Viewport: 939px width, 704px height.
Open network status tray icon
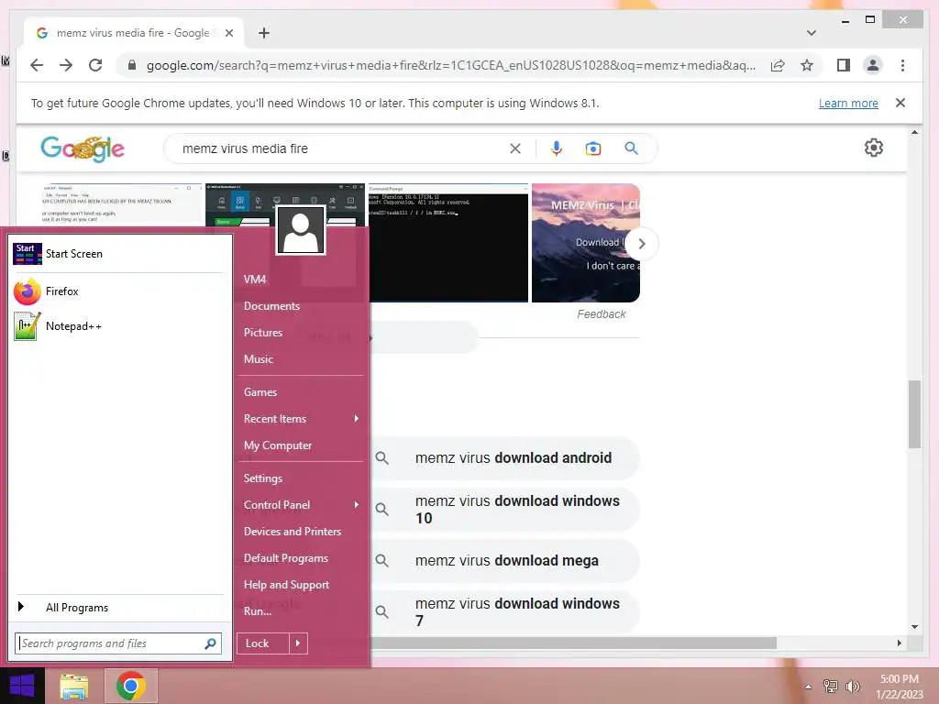pyautogui.click(x=831, y=687)
